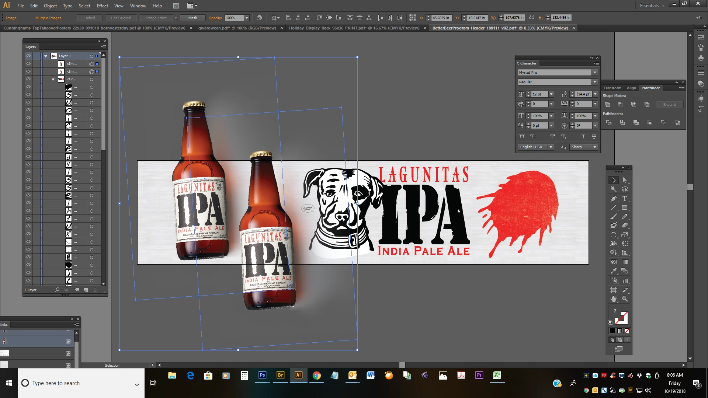Select the Rotate tool
Image resolution: width=708 pixels, height=398 pixels.
pyautogui.click(x=614, y=235)
